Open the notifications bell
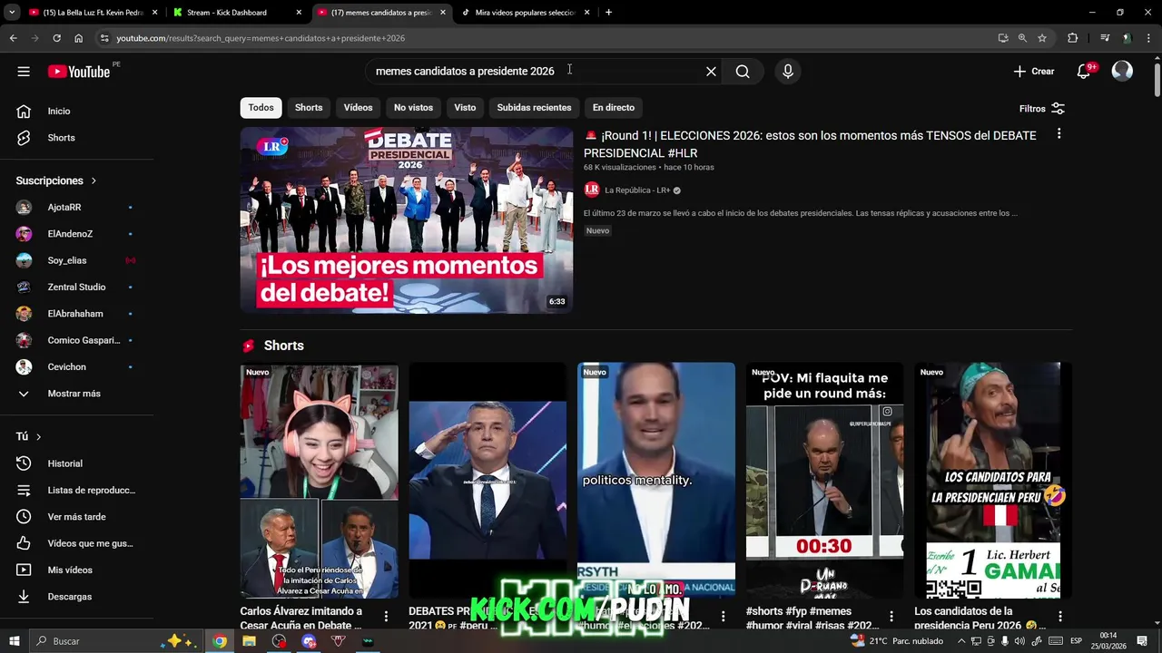This screenshot has height=653, width=1162. coord(1083,72)
